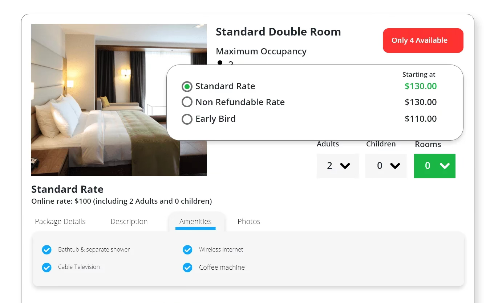This screenshot has height=303, width=486.
Task: Click the Coffee machine checkmark icon
Action: (187, 267)
